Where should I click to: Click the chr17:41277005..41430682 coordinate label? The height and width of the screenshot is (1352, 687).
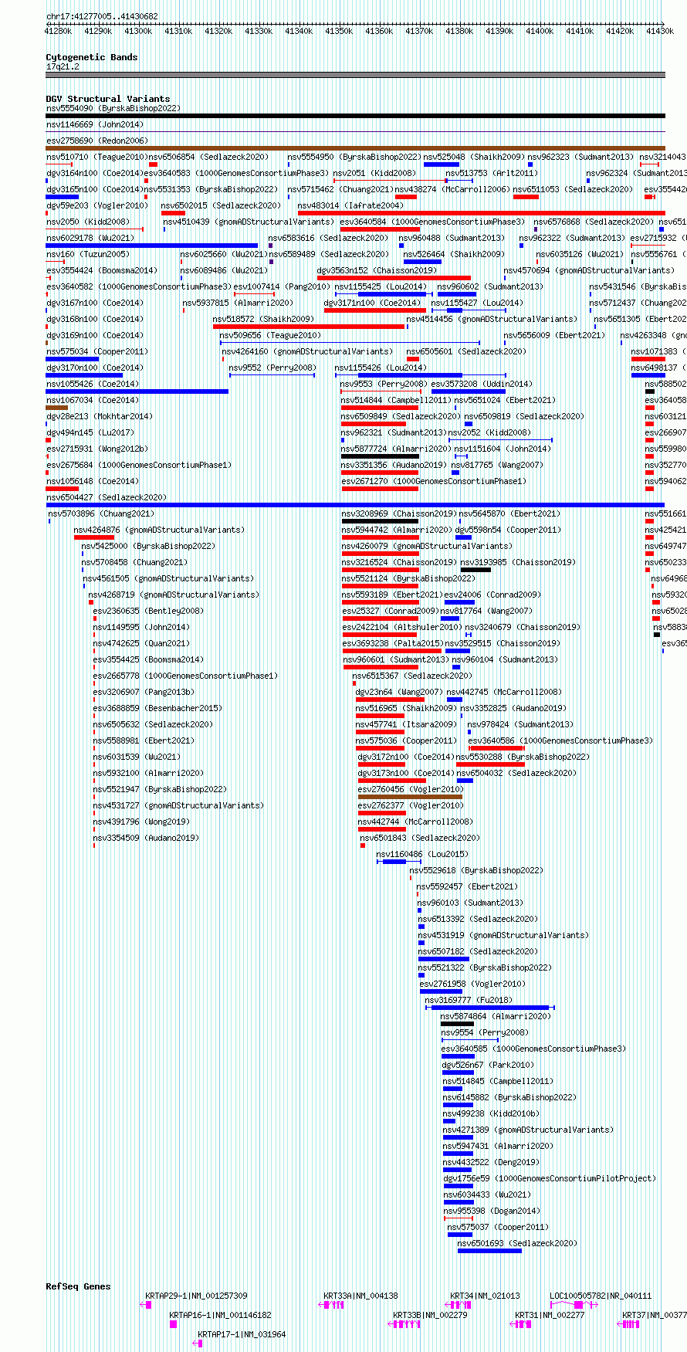[x=102, y=16]
